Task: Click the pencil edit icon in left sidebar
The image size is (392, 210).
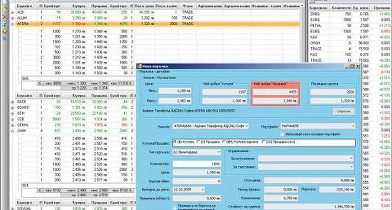Action: point(4,32)
